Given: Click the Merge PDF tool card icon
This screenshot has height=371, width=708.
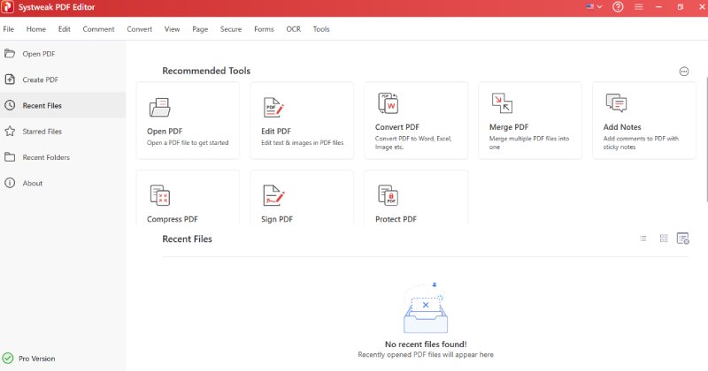Looking at the screenshot, I should pos(502,103).
